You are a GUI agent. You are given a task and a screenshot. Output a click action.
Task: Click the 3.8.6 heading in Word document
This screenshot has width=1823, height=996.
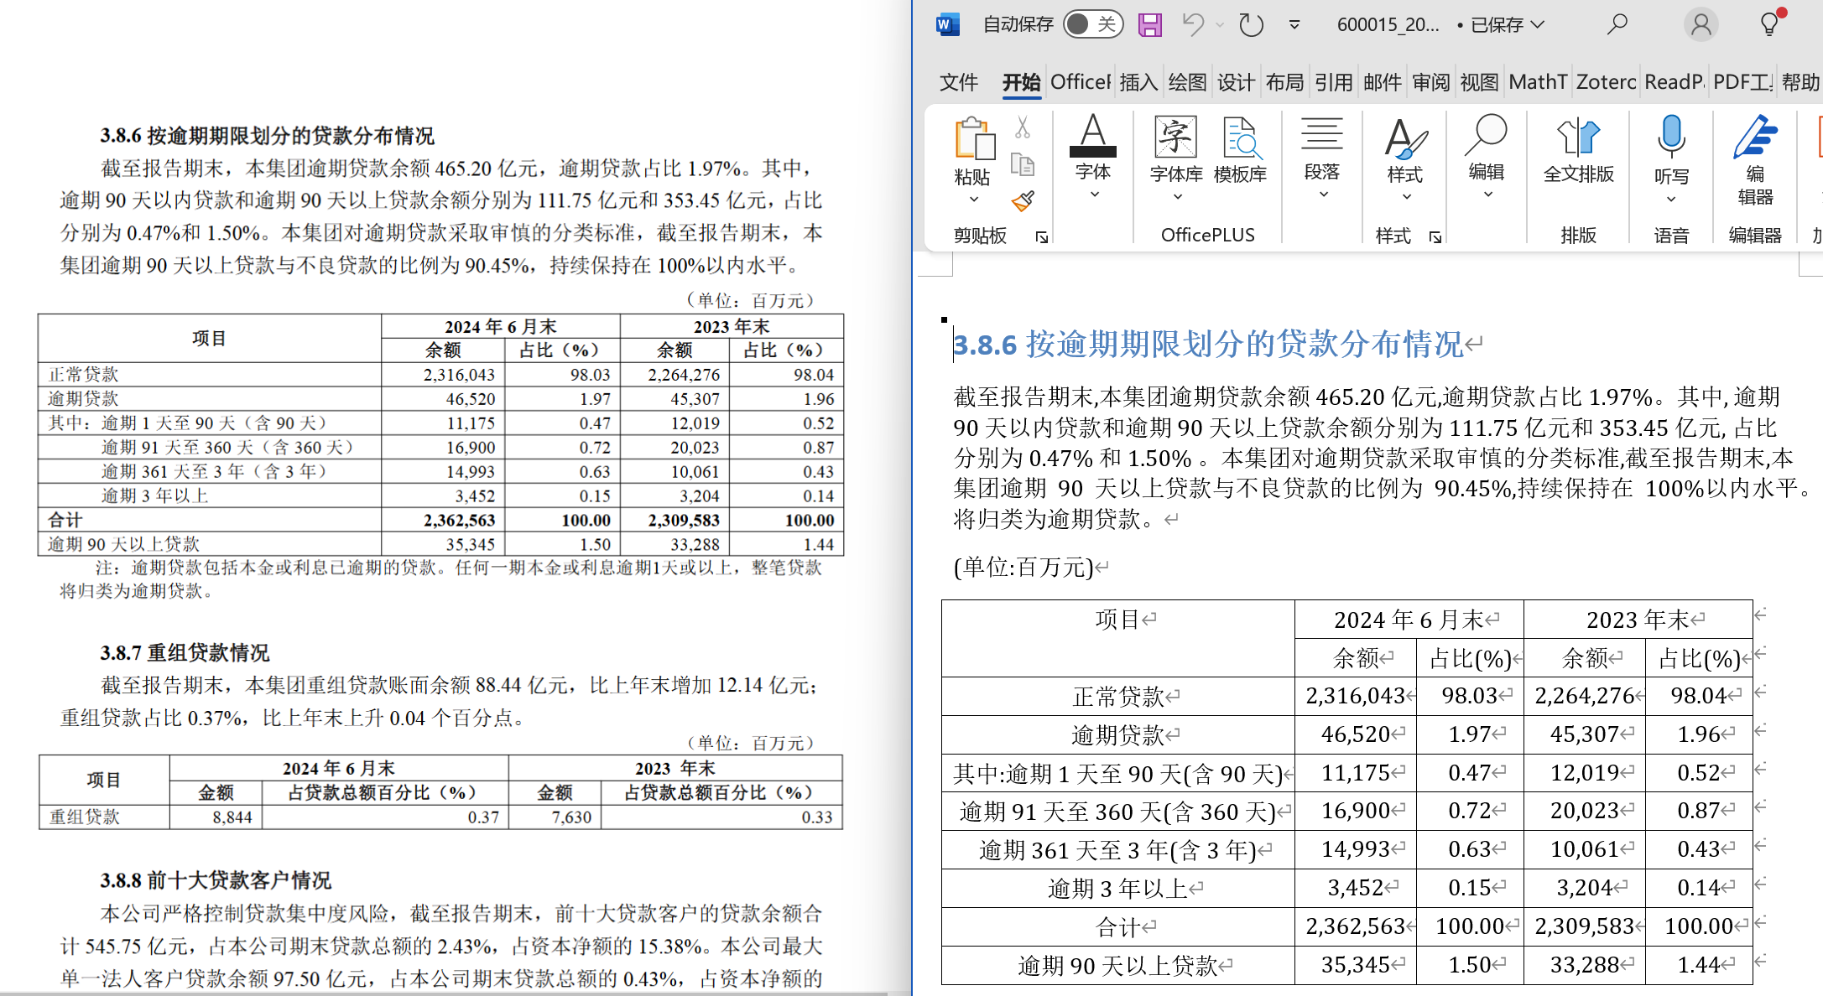tap(1208, 344)
